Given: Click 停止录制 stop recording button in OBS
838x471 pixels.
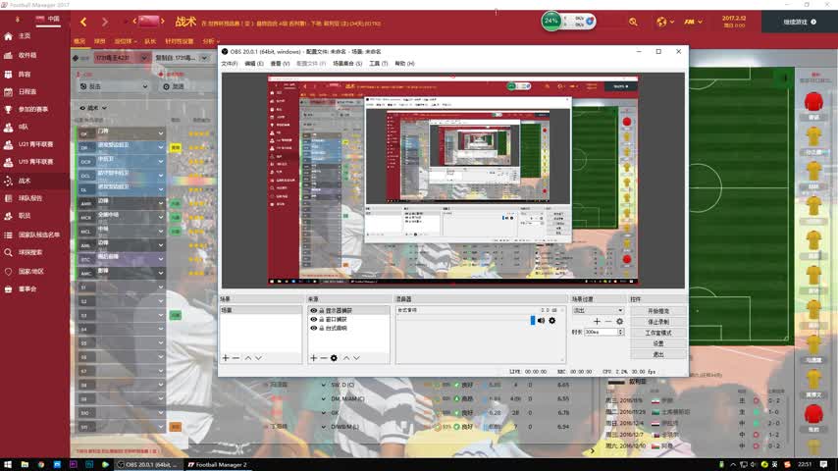Looking at the screenshot, I should point(658,322).
